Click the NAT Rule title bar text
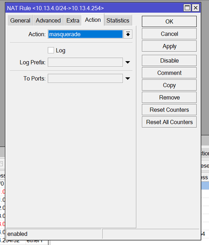The height and width of the screenshot is (245, 209). (56, 8)
